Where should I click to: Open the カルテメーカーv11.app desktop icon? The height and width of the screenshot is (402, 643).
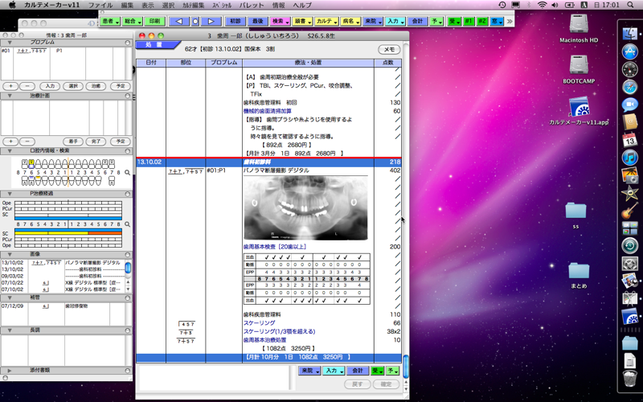pos(579,109)
